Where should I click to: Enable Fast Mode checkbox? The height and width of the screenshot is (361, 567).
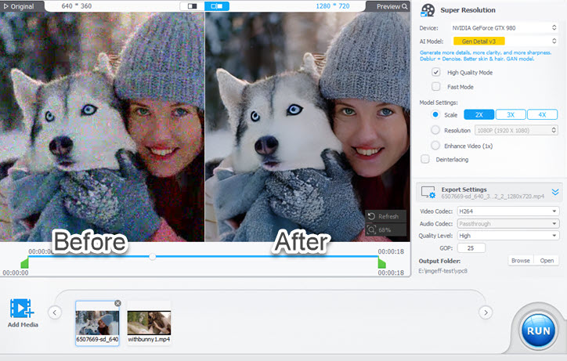[436, 86]
